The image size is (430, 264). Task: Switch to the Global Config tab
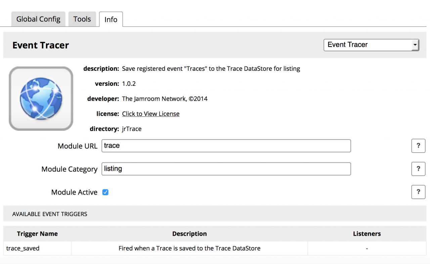tap(38, 19)
